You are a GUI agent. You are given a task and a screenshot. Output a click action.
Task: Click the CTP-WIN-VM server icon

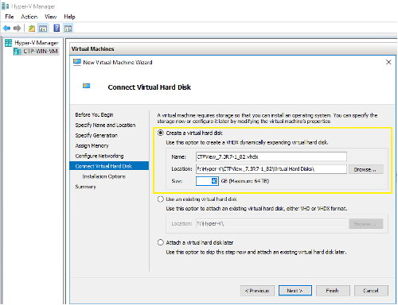click(18, 51)
